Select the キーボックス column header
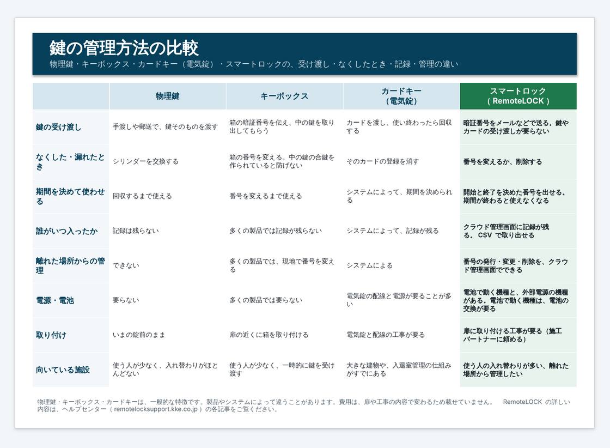610x448 pixels. point(284,96)
